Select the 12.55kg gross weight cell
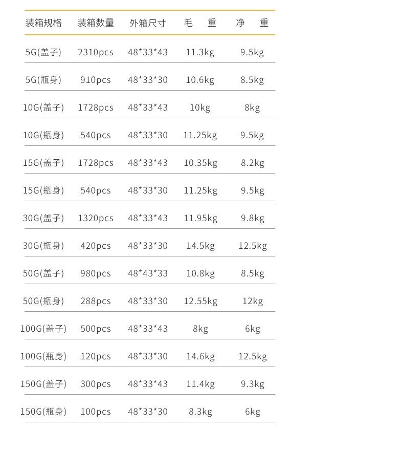404x451 pixels. pyautogui.click(x=200, y=301)
